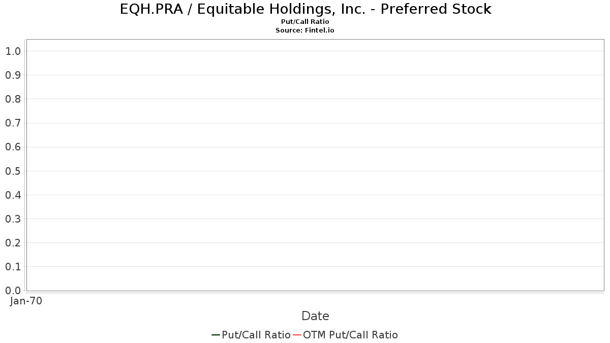This screenshot has width=610, height=343.
Task: Select the Put/Call Ratio subtitle under the title
Action: pyautogui.click(x=305, y=22)
